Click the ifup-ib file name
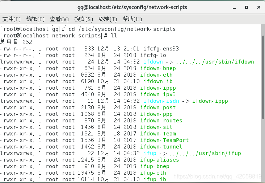 pyautogui.click(x=155, y=179)
